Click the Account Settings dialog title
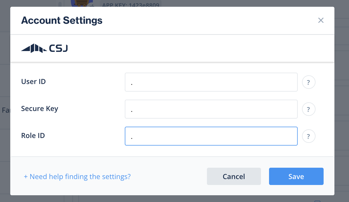The height and width of the screenshot is (202, 349). coord(62,21)
